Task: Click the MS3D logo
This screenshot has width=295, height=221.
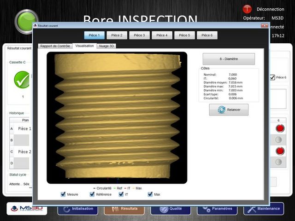Action: pos(26,209)
